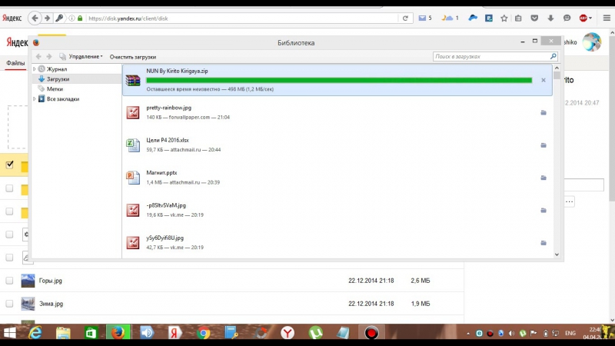Click the NUN zip download progress bar
Viewport: 615px width, 346px height.
338,80
